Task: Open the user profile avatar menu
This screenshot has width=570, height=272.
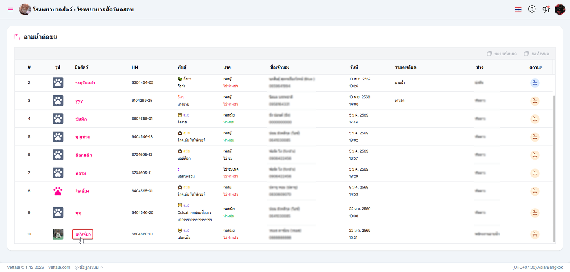Action: (560, 9)
